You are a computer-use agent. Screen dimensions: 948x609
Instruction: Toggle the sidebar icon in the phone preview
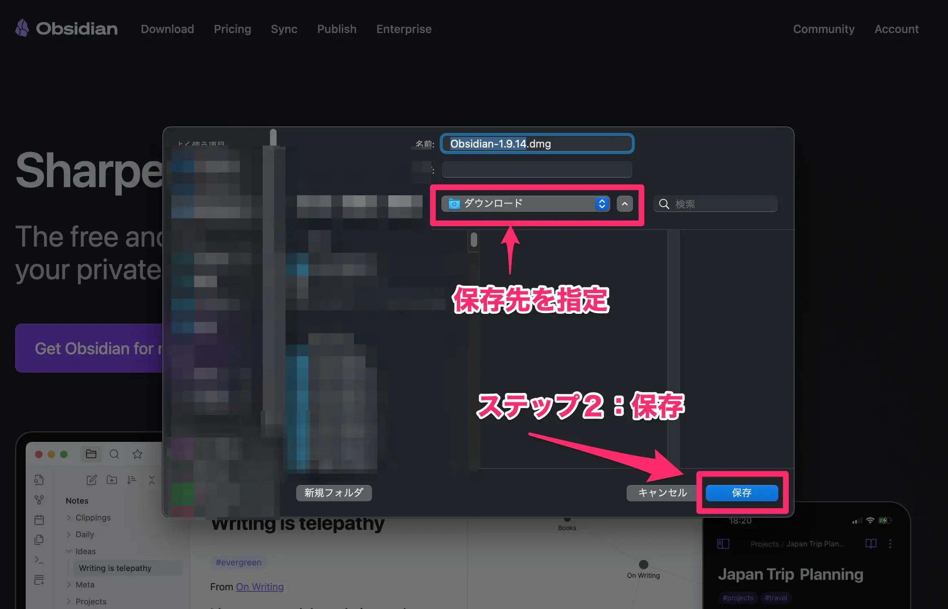click(x=723, y=544)
